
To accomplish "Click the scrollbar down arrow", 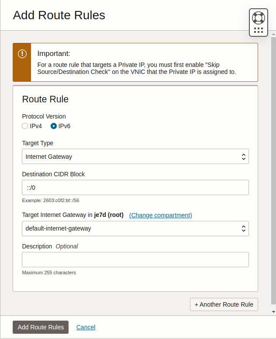I will point(273,312).
